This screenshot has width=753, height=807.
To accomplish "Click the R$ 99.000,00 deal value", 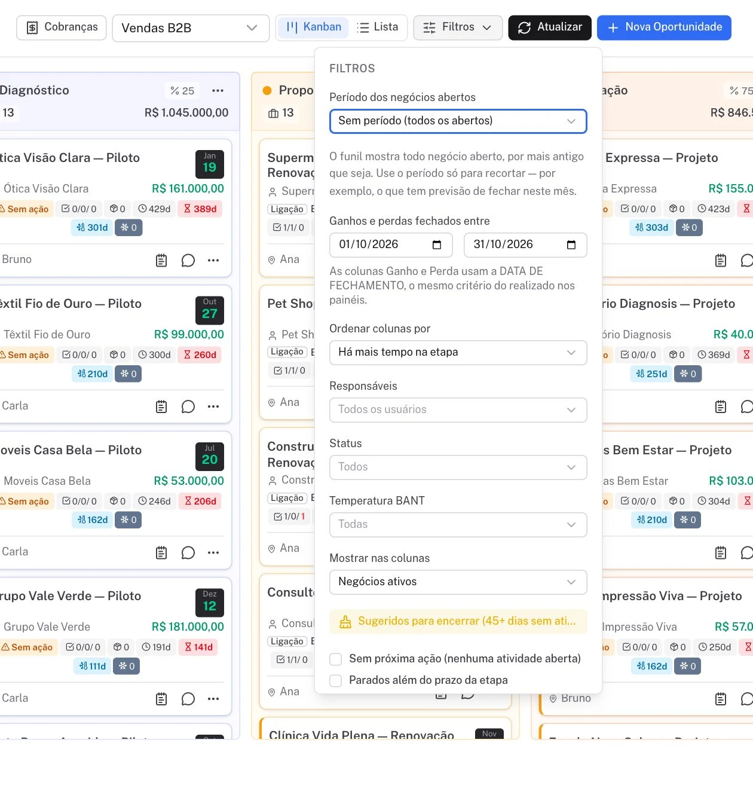I will pos(189,335).
